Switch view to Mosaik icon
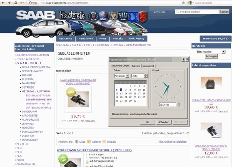The image size is (232, 167). (x=105, y=142)
